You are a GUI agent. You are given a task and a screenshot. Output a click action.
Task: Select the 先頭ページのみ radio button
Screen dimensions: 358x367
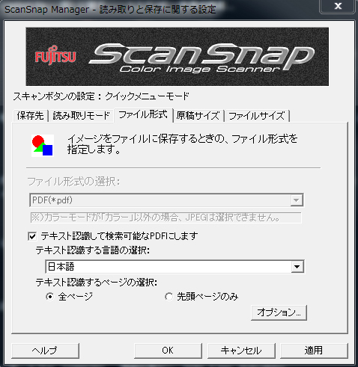(x=169, y=297)
